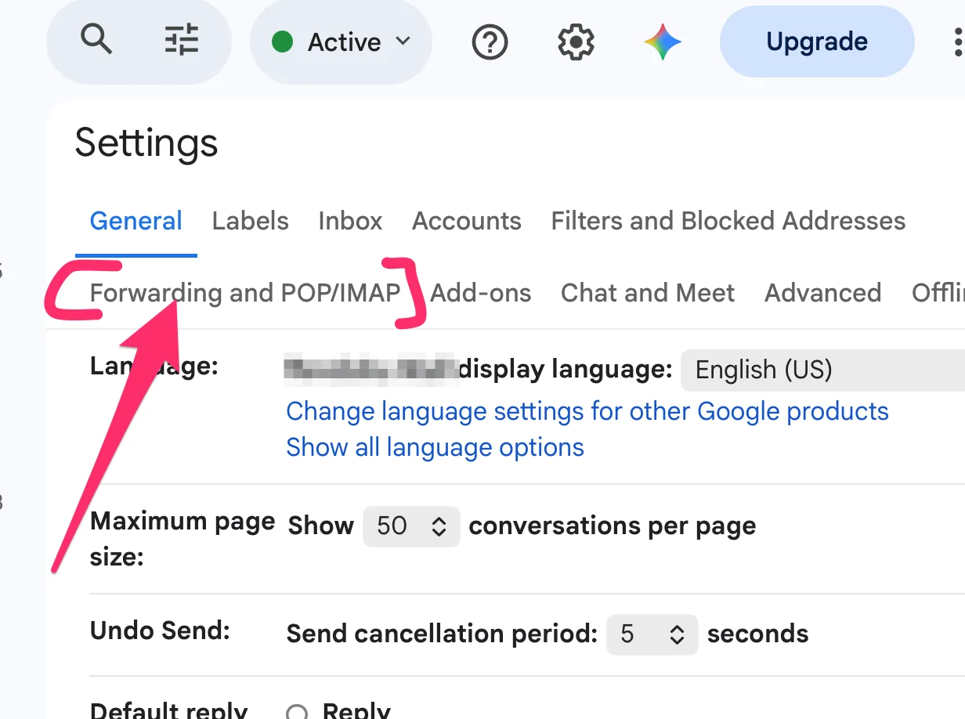The image size is (965, 719).
Task: Switch to the Labels tab
Action: pos(251,221)
